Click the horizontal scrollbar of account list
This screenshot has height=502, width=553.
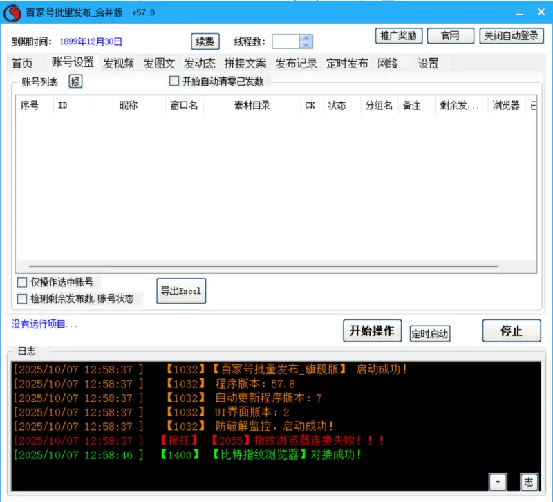tap(263, 266)
